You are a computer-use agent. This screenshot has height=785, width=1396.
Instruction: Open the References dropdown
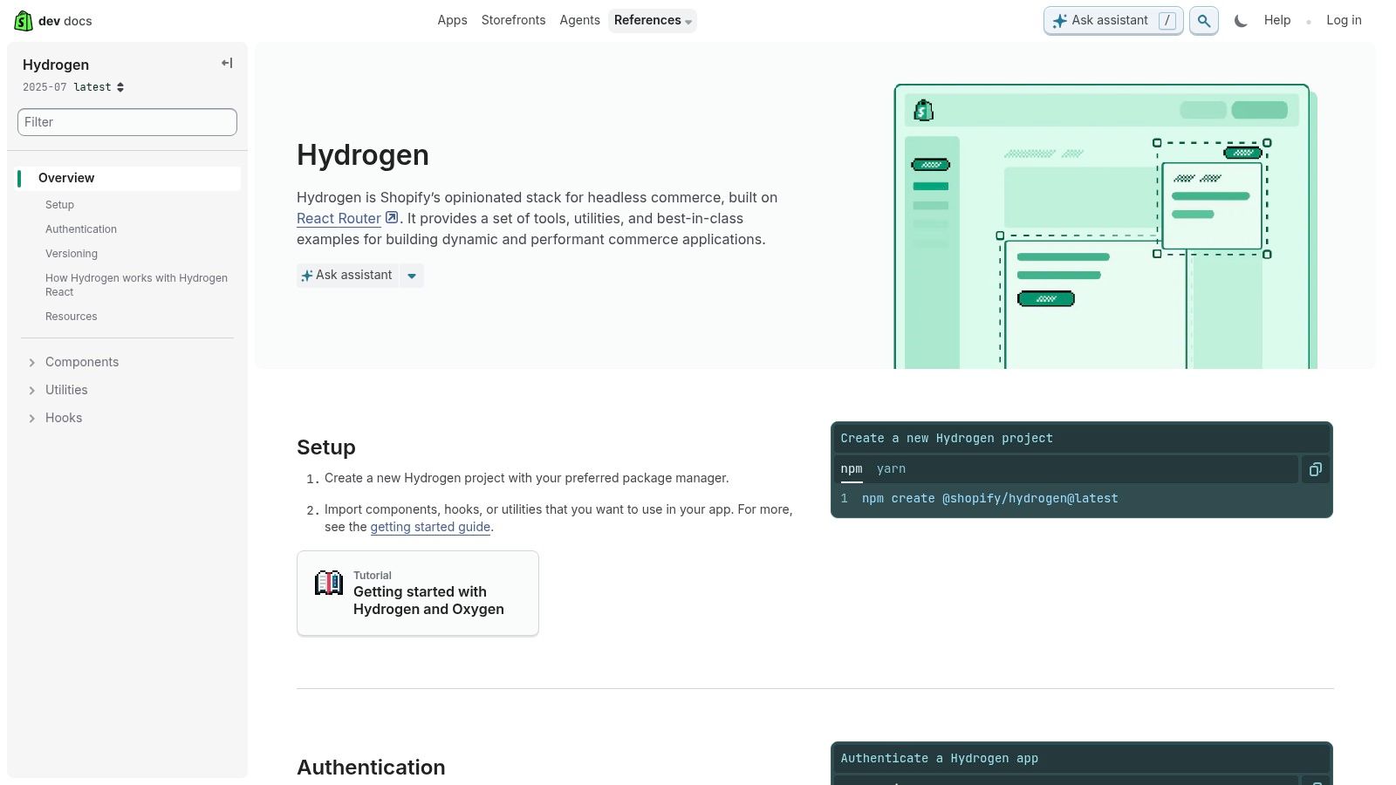coord(652,20)
